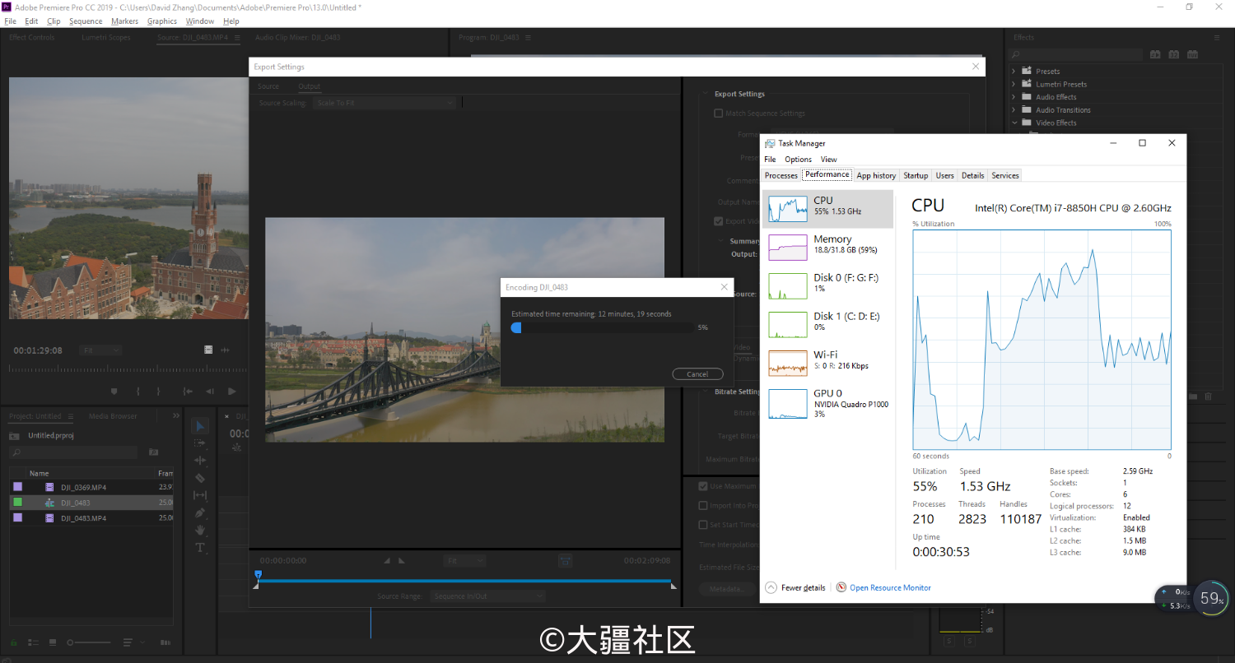This screenshot has height=663, width=1235.
Task: Switch Project panel to List View
Action: [x=34, y=642]
